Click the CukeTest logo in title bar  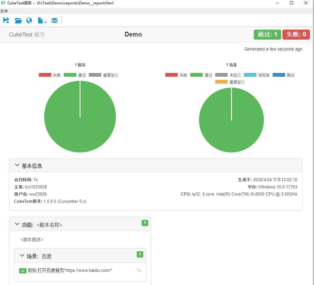coord(3,3)
